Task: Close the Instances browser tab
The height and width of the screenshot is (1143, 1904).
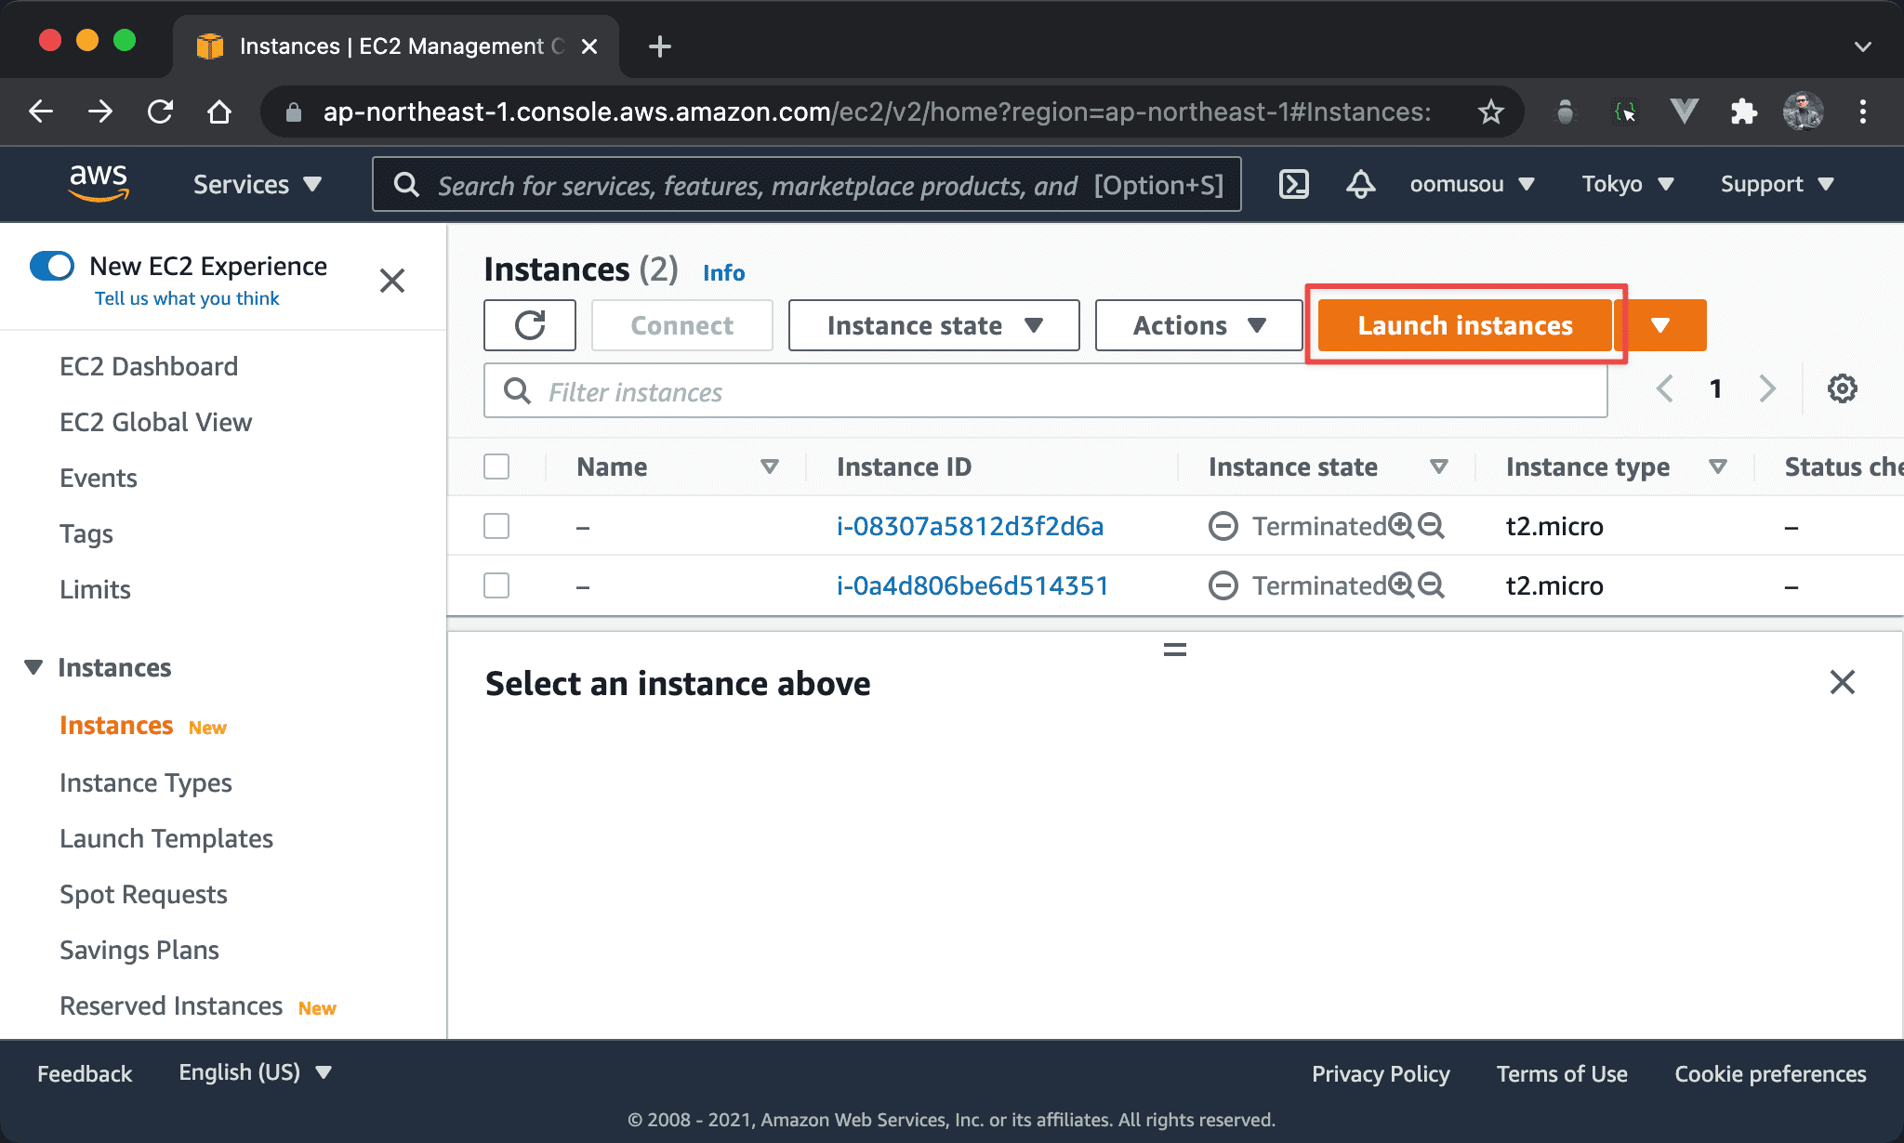Action: pos(589,46)
